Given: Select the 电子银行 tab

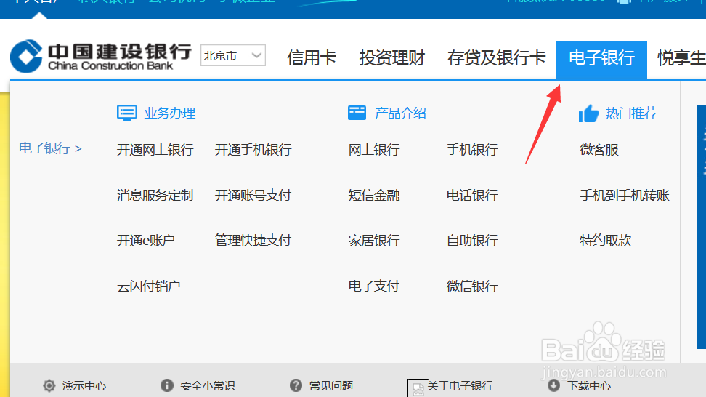Looking at the screenshot, I should [x=601, y=60].
